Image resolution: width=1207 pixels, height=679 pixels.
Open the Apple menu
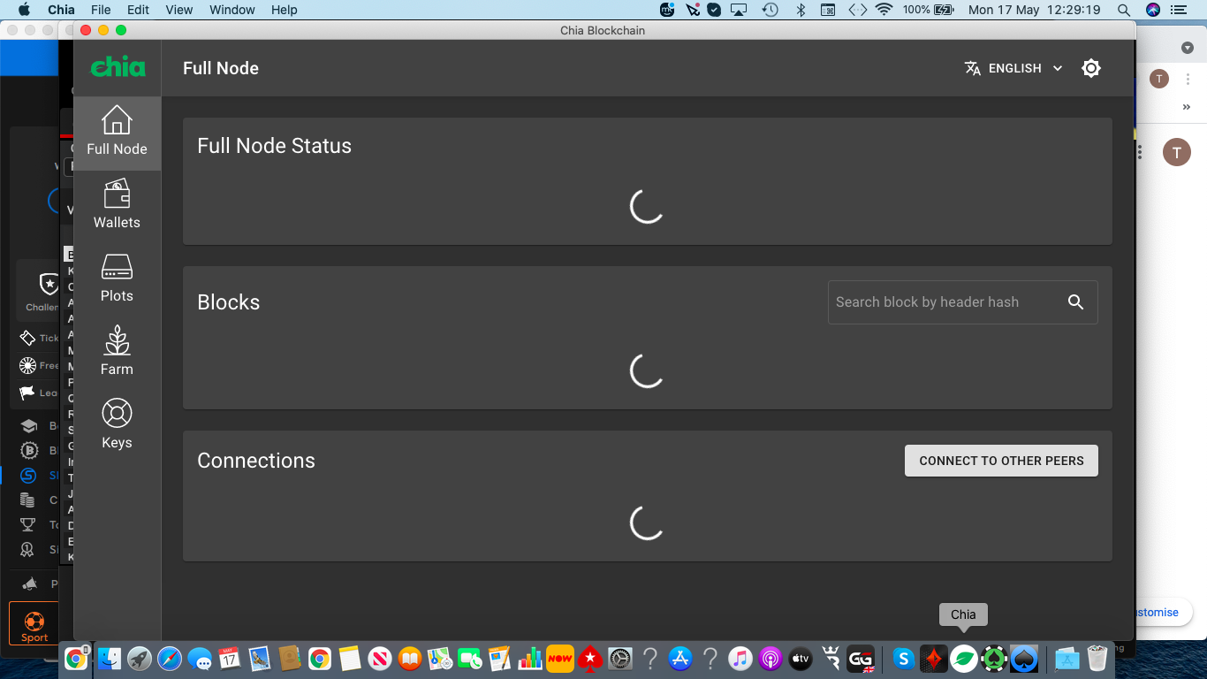(x=23, y=10)
